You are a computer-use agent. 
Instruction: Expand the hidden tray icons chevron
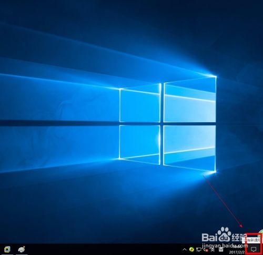tap(185, 249)
